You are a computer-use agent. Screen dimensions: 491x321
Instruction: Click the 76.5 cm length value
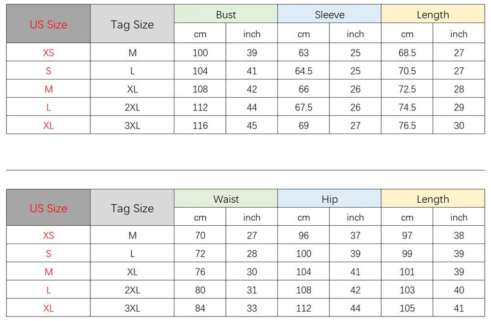coord(407,126)
